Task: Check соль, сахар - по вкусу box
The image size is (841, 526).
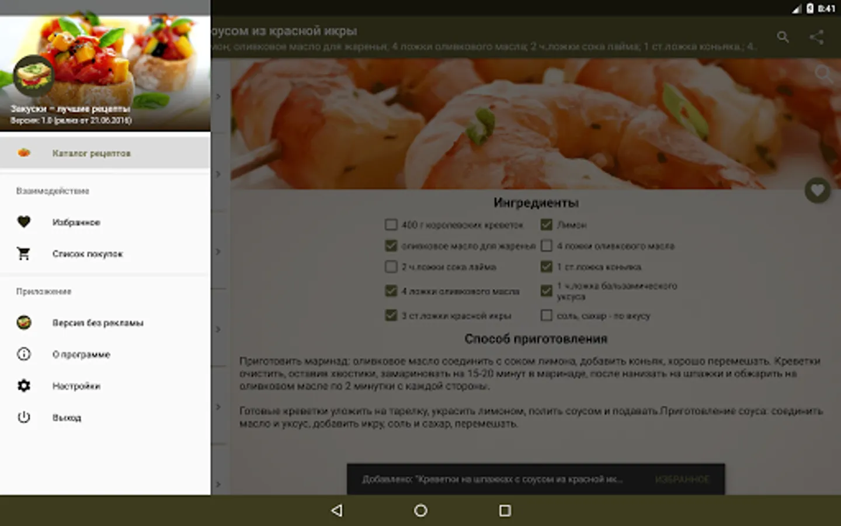Action: pos(547,316)
